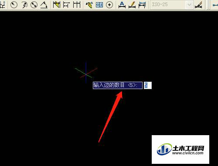Select the Quick Dimension tool

coord(57,5)
